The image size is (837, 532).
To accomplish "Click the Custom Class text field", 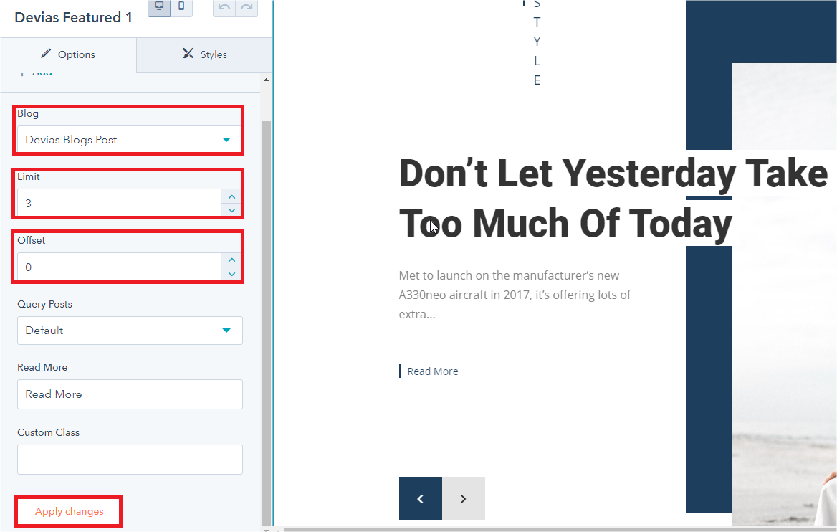I will 130,460.
